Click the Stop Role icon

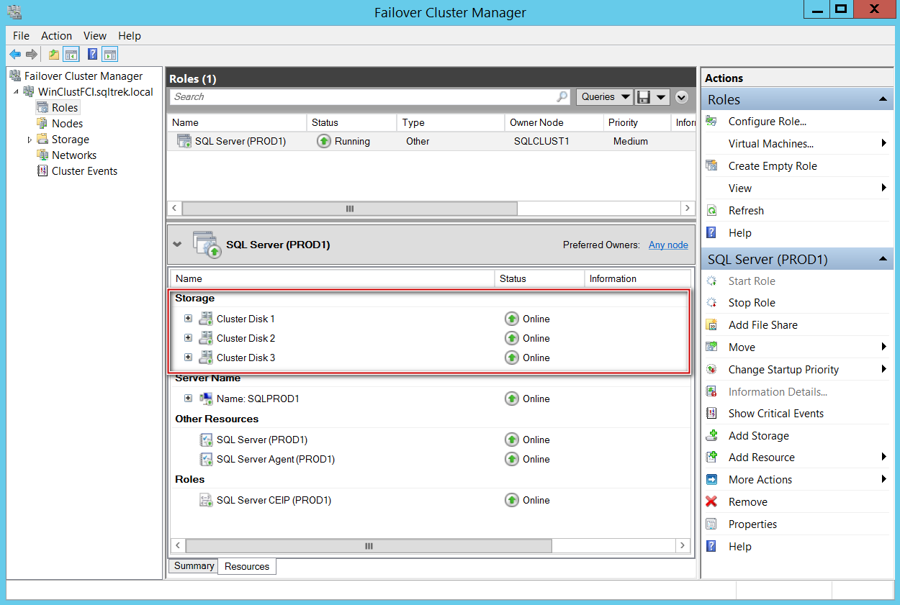tap(711, 303)
